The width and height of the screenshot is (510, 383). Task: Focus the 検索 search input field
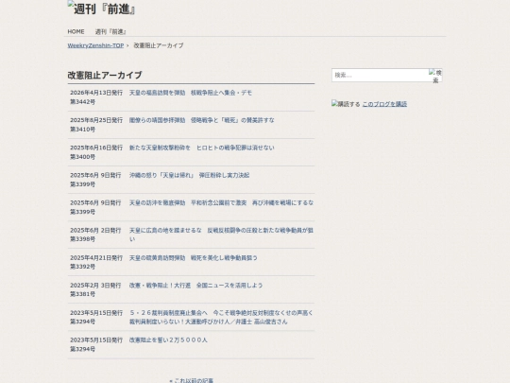[380, 76]
